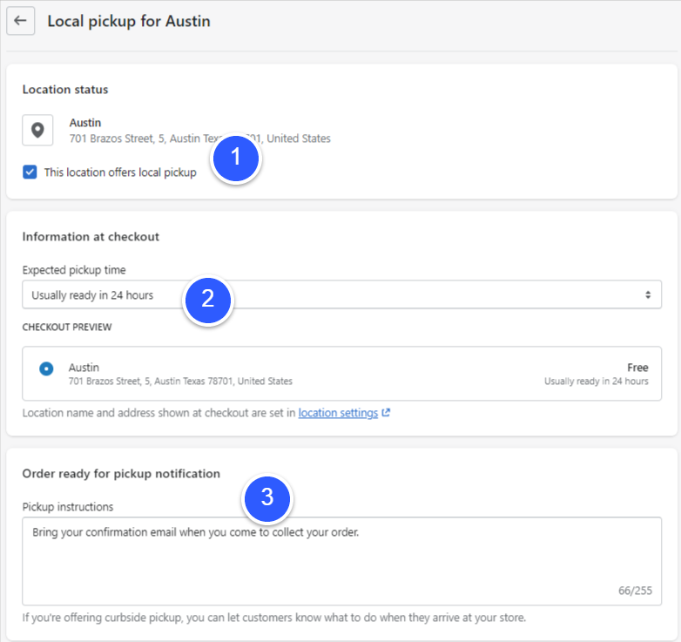Open external link icon after location settings
681x642 pixels.
coord(386,413)
